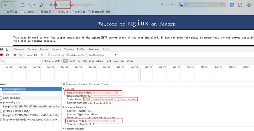
Task: Stop recording with red record button
Action: (1, 55)
